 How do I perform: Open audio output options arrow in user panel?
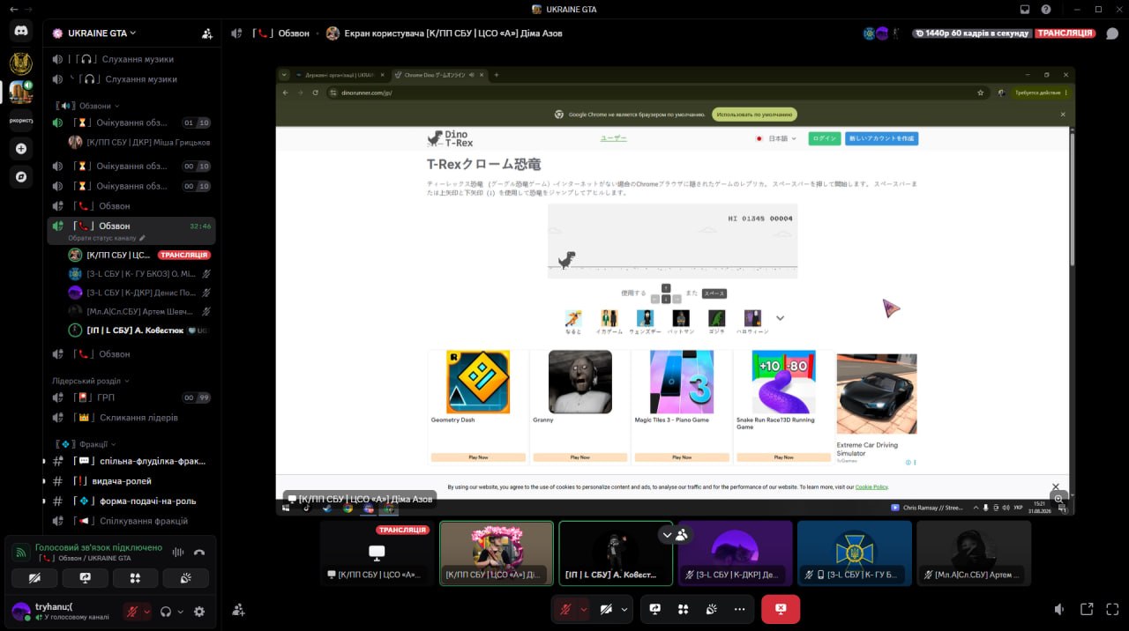coord(181,612)
